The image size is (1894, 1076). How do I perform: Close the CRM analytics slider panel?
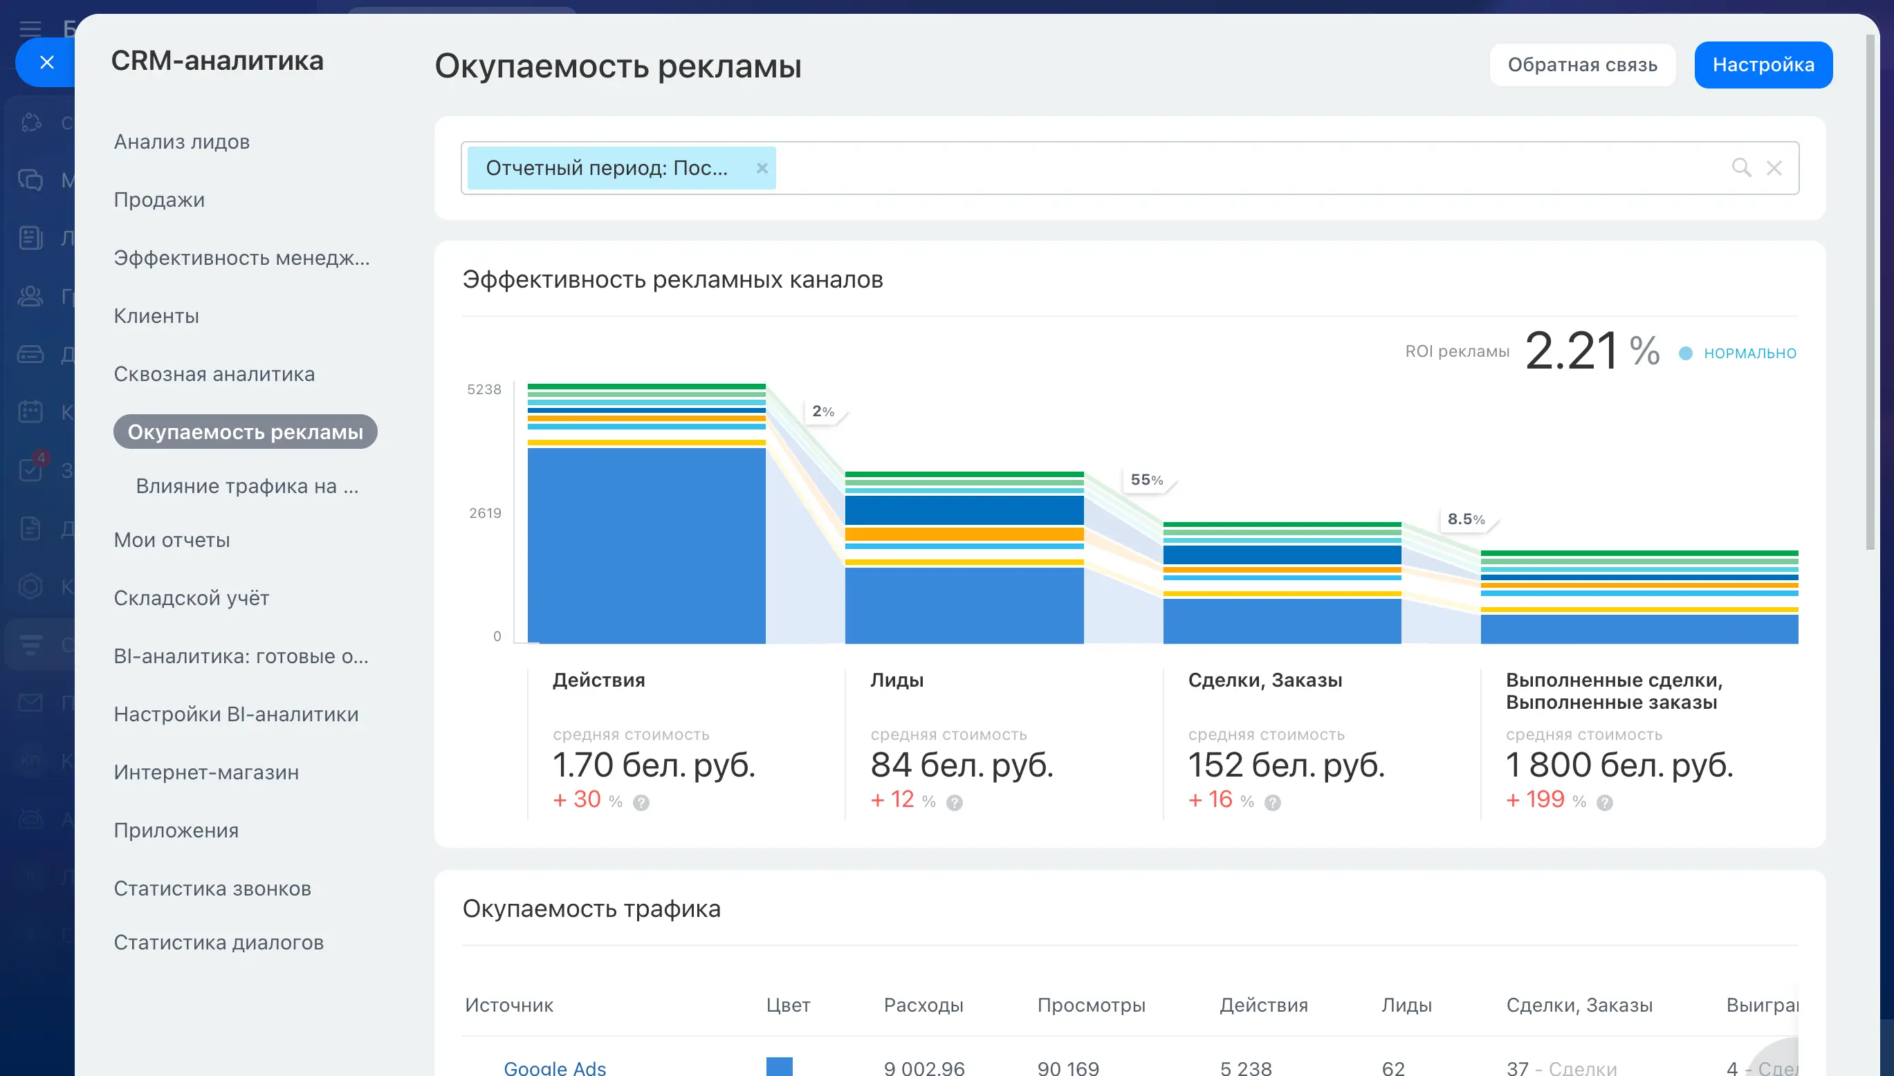tap(46, 62)
